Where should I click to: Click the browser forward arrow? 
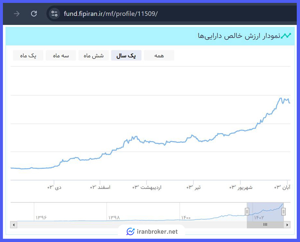pos(17,14)
